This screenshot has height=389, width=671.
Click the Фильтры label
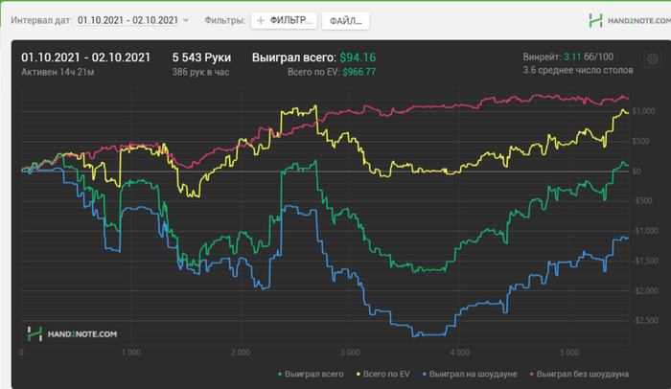tap(225, 20)
